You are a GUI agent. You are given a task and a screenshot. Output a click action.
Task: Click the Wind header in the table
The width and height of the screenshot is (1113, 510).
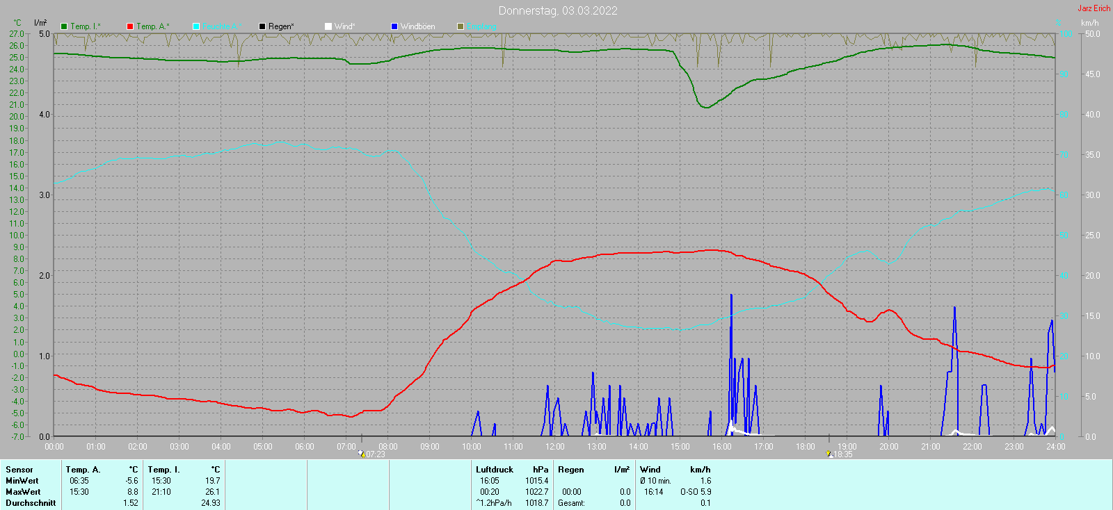[650, 470]
